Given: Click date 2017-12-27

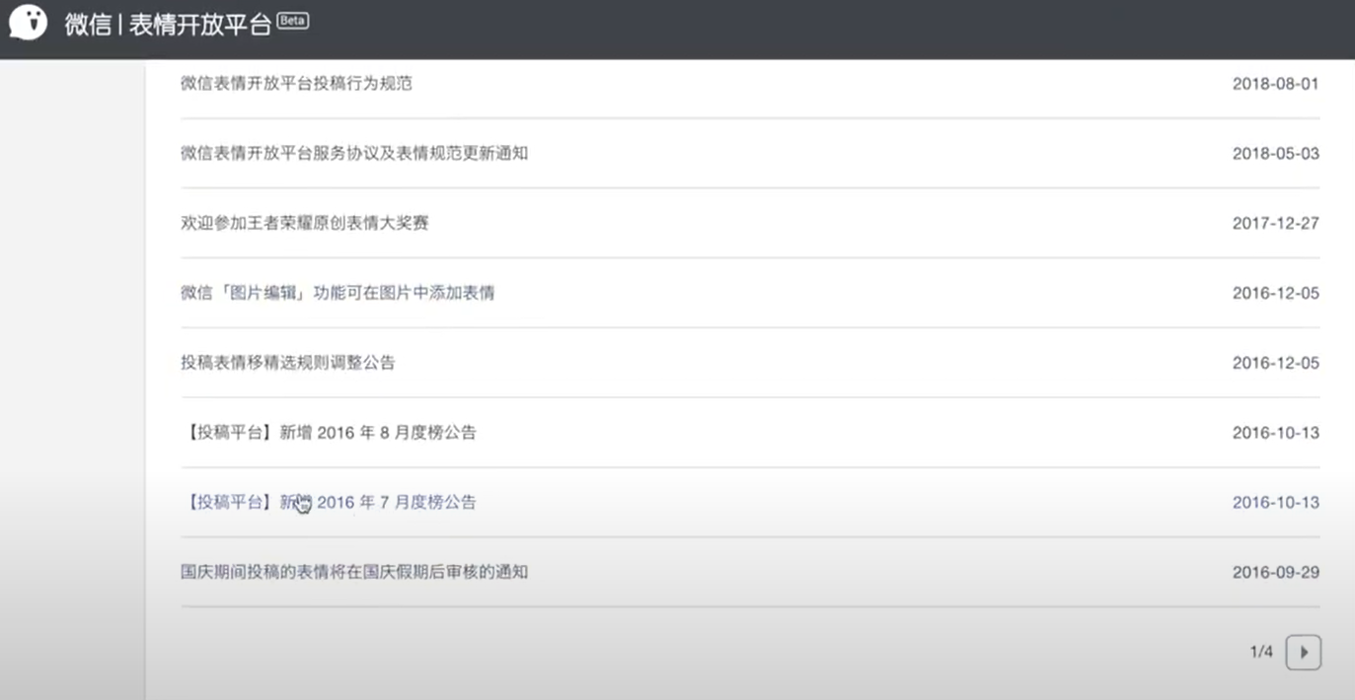Looking at the screenshot, I should [x=1275, y=223].
